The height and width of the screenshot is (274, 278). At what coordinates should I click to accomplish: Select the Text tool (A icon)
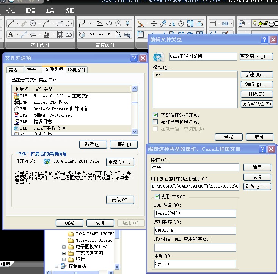tap(10, 34)
